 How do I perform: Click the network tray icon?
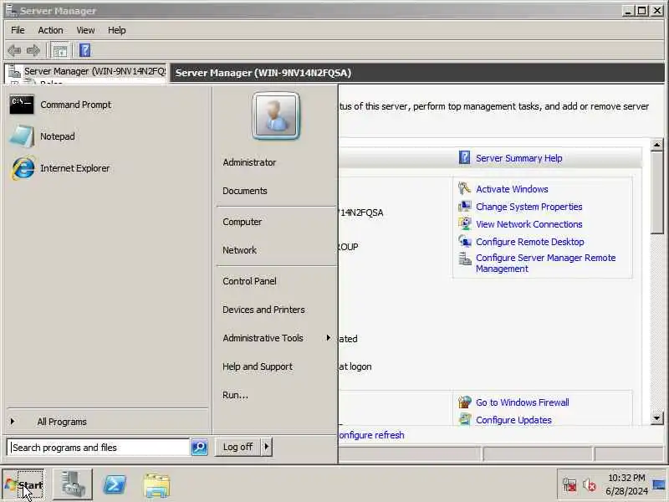click(569, 485)
